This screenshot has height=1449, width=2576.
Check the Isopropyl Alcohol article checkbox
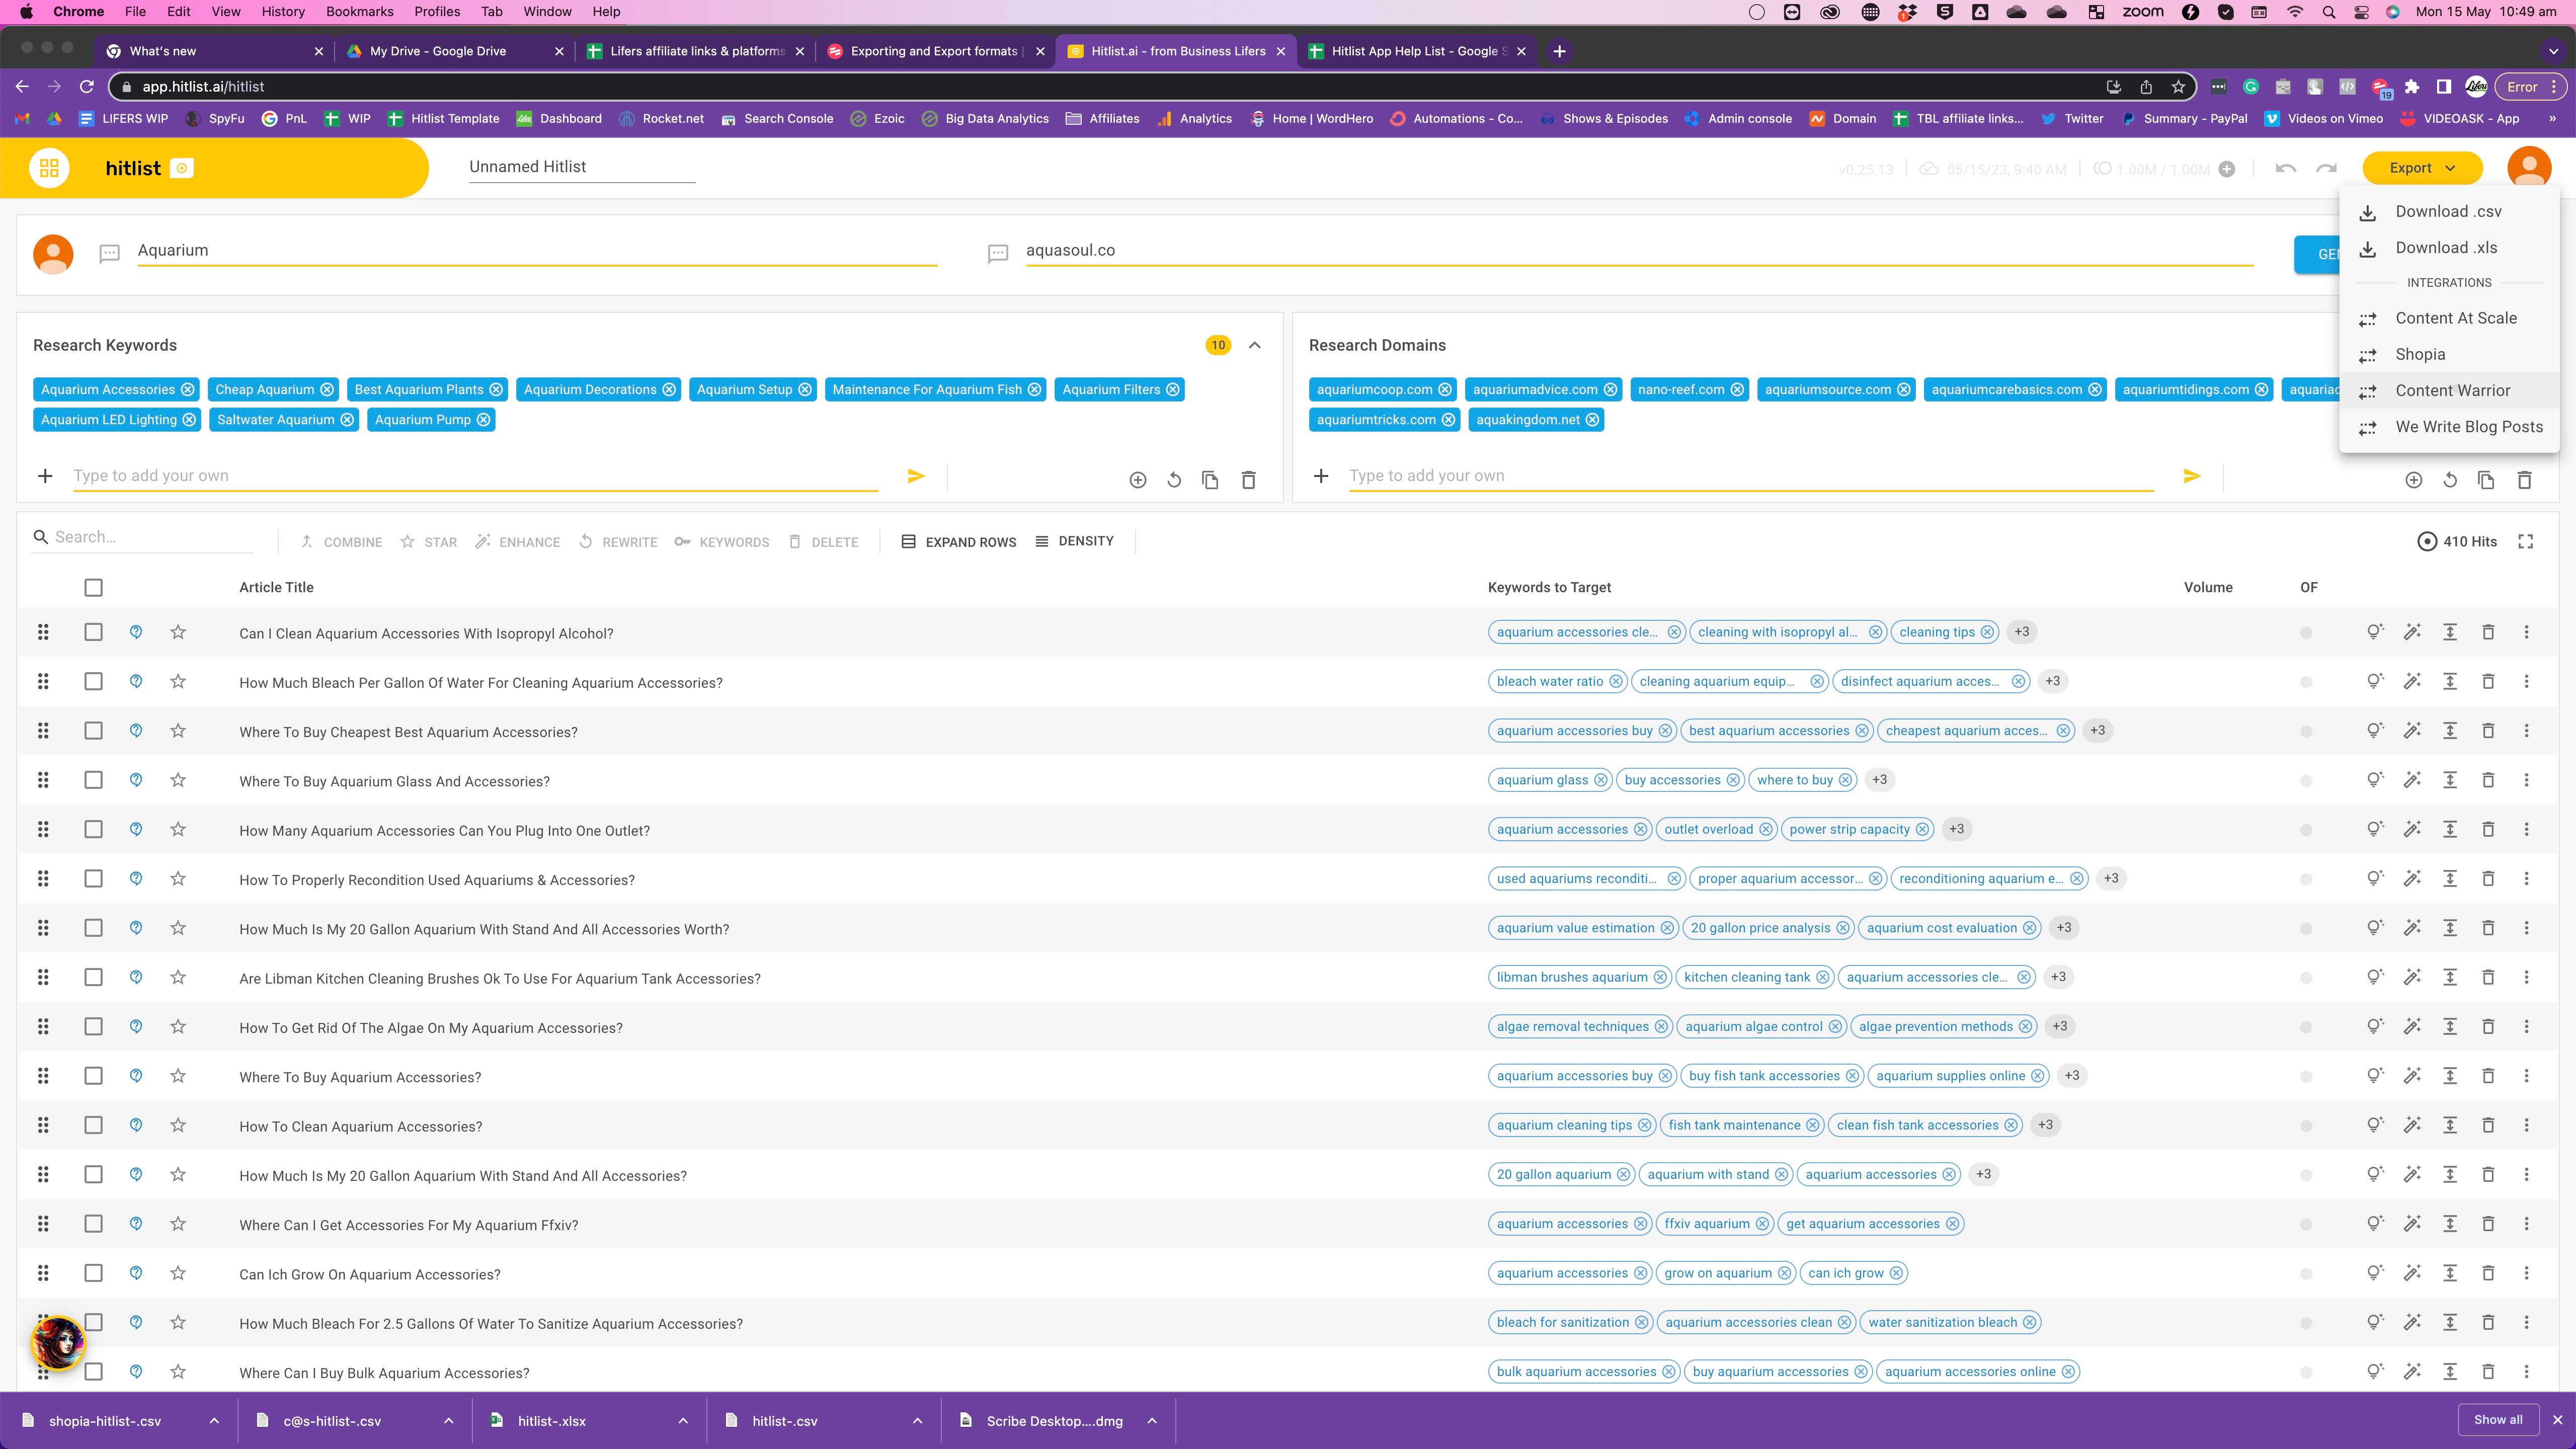tap(93, 632)
